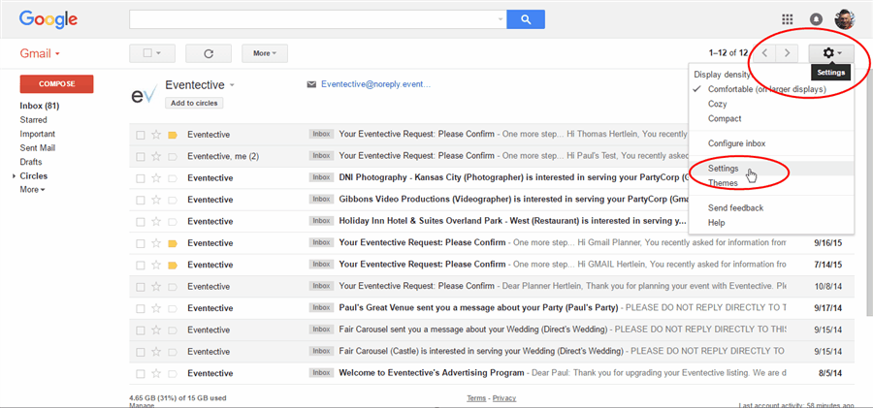Viewport: 873px width, 408px height.
Task: Check the Fair Carousel (Castle) checkbox
Action: 141,351
